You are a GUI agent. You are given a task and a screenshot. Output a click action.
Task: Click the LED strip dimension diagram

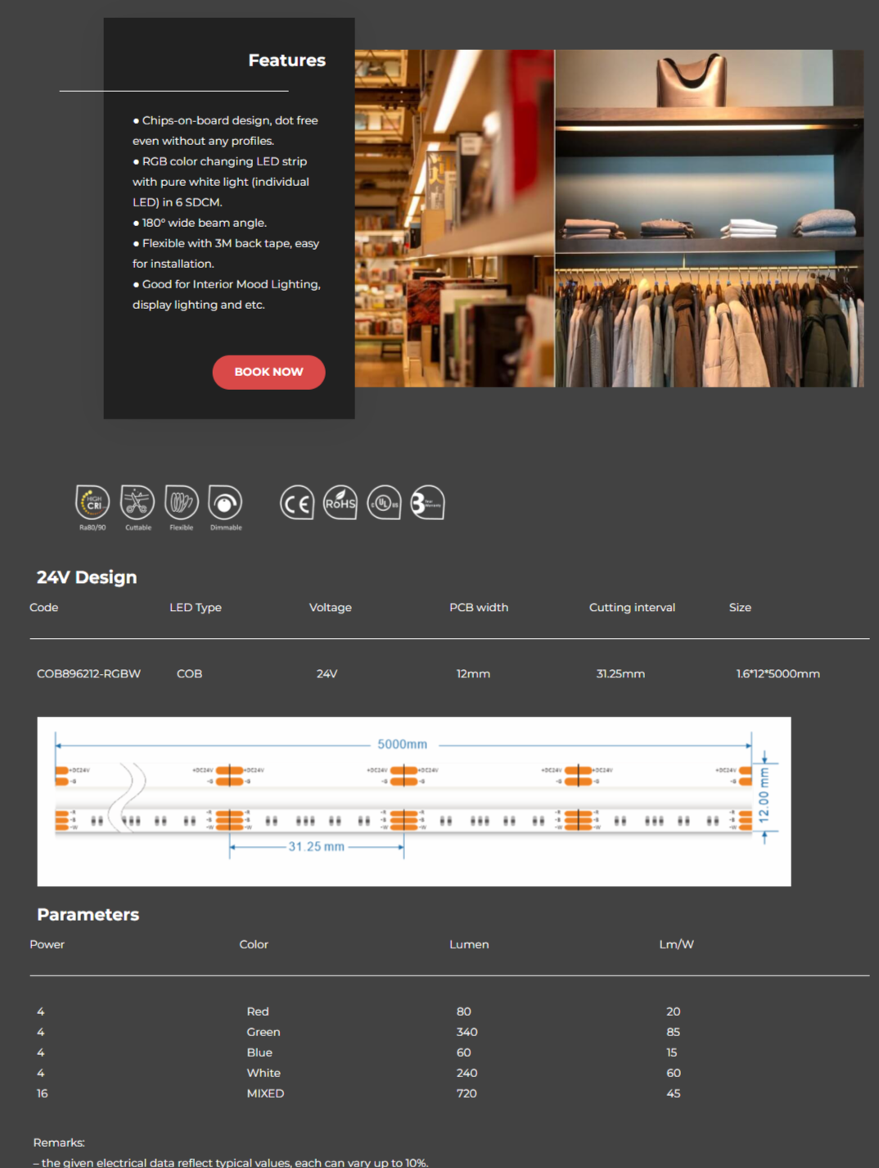[x=413, y=801]
